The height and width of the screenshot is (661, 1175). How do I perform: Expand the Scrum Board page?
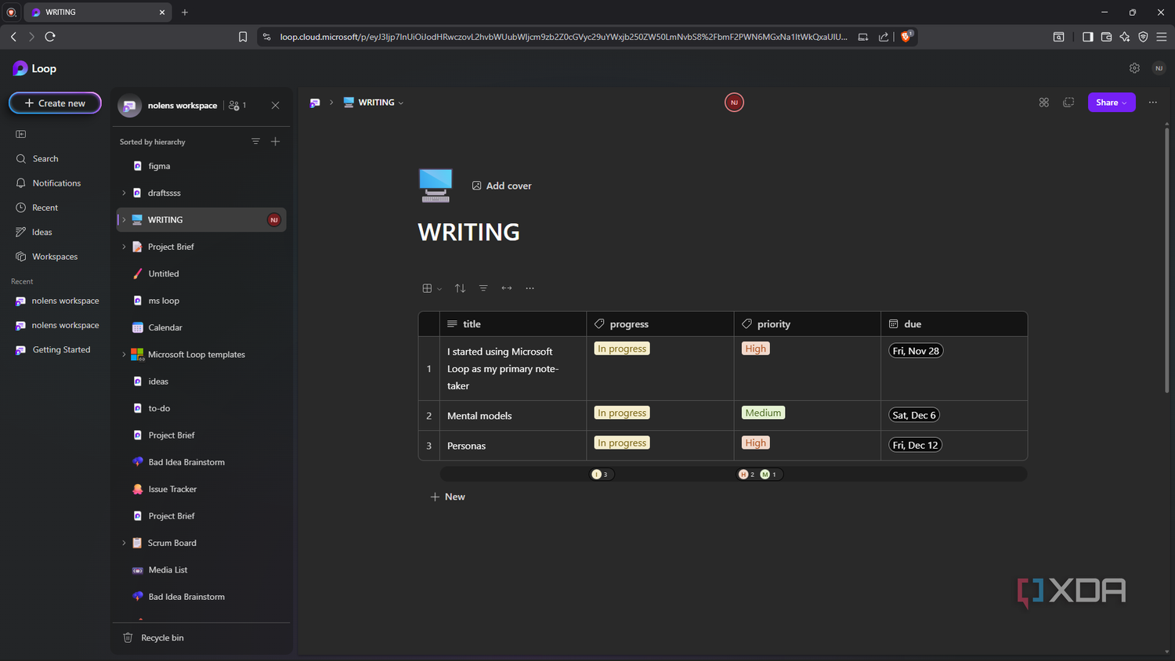pos(124,543)
